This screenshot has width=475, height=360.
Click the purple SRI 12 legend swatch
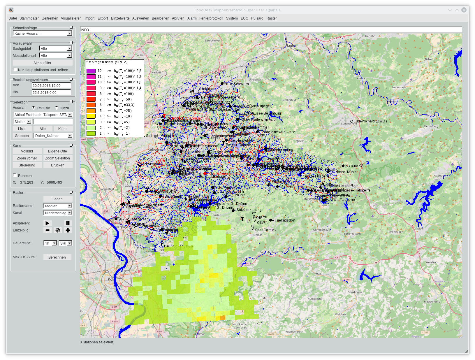click(91, 71)
